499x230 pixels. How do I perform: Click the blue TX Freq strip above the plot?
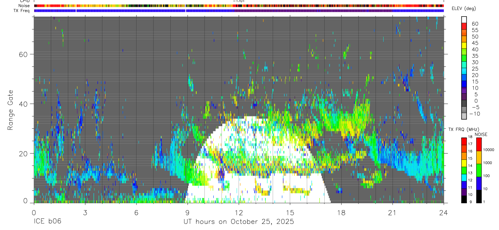(x=239, y=11)
